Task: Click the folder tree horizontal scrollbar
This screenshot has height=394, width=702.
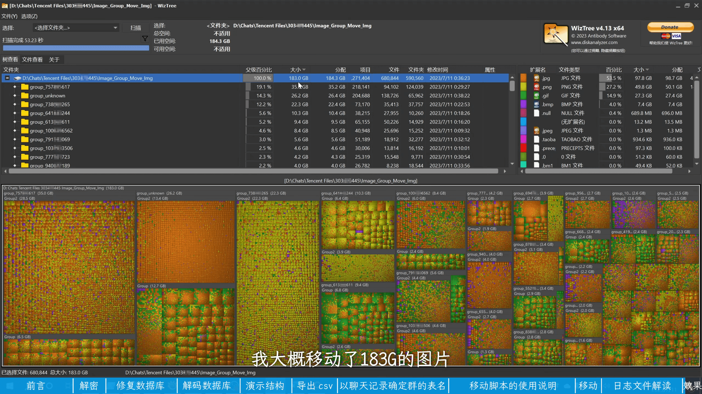Action: pyautogui.click(x=253, y=171)
